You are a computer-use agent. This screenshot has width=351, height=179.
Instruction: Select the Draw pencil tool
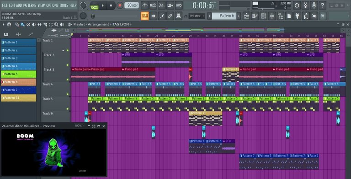pos(17,24)
